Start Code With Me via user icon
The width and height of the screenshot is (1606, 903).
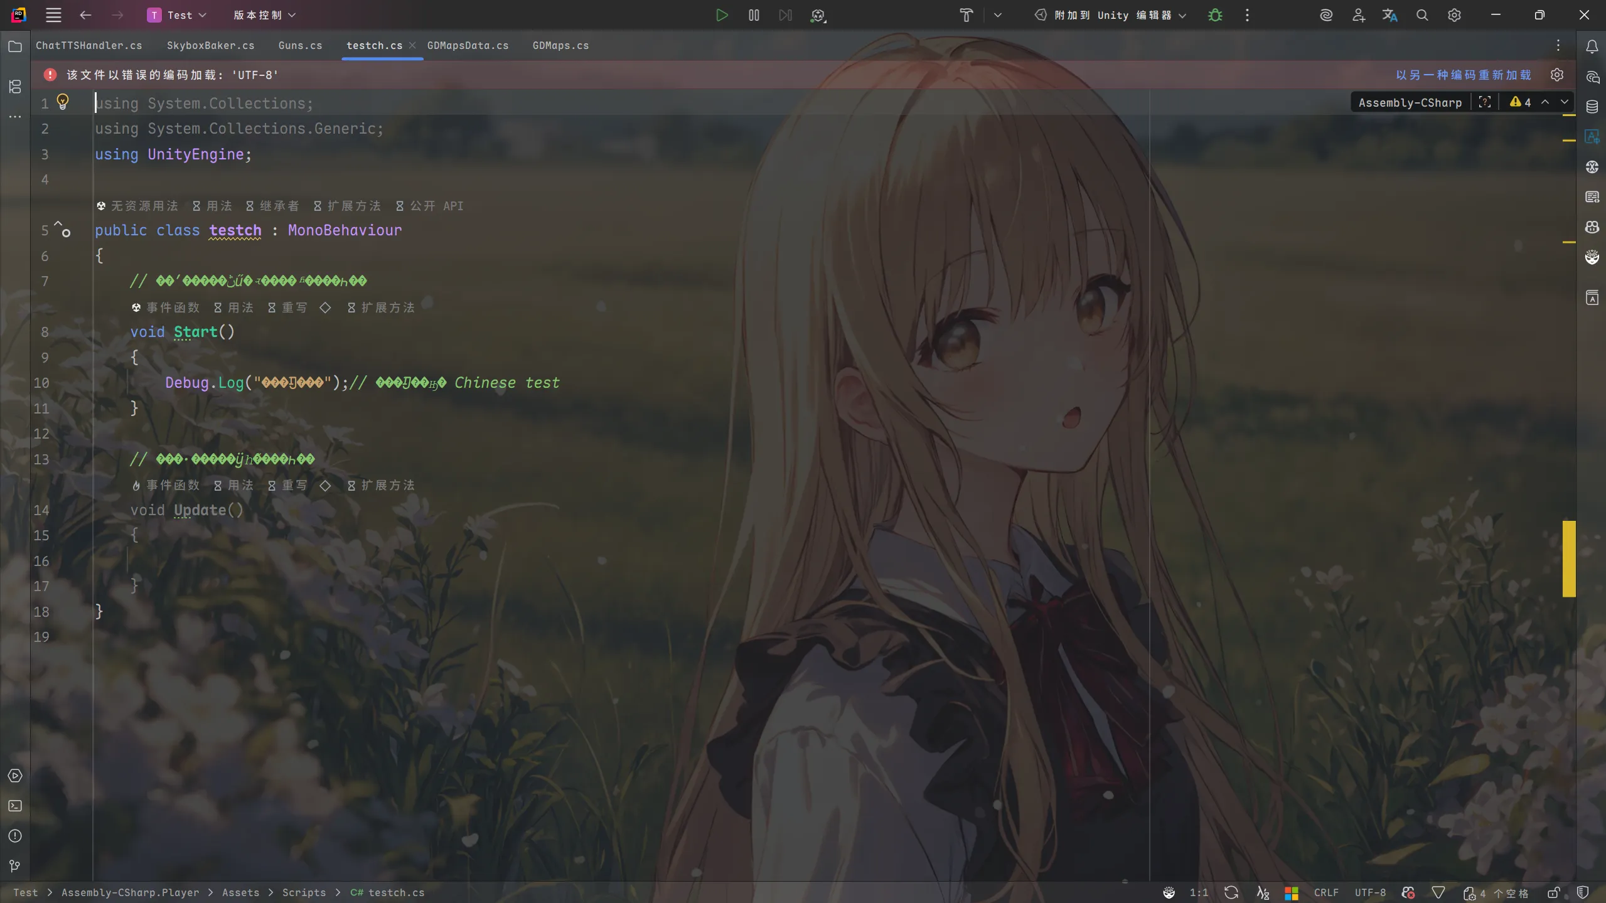pyautogui.click(x=1357, y=15)
